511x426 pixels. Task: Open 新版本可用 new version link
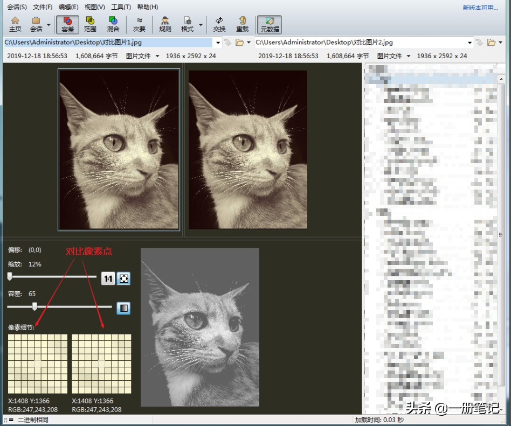coord(480,7)
